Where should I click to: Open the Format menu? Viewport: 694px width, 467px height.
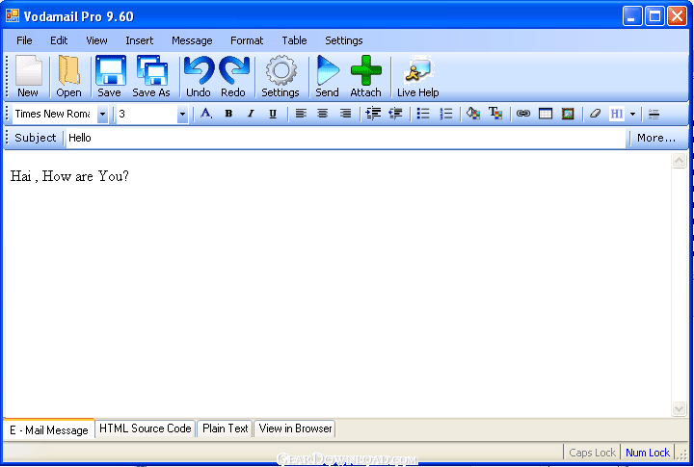pos(247,40)
